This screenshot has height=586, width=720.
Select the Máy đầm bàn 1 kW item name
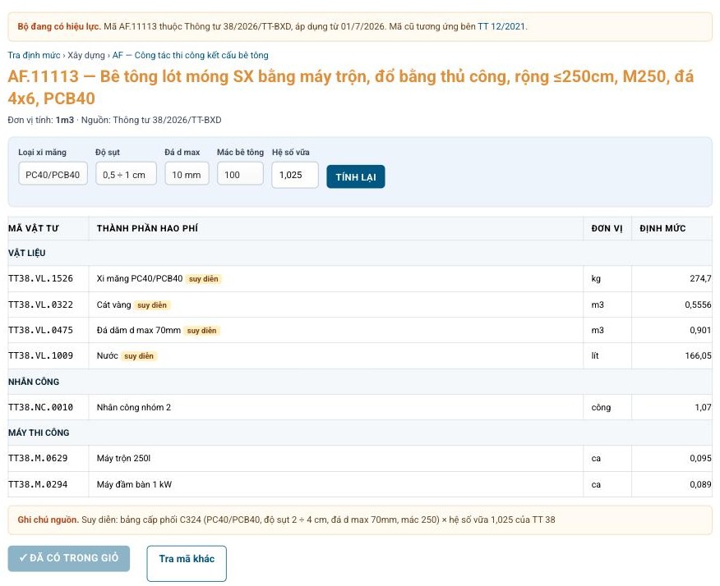(134, 484)
